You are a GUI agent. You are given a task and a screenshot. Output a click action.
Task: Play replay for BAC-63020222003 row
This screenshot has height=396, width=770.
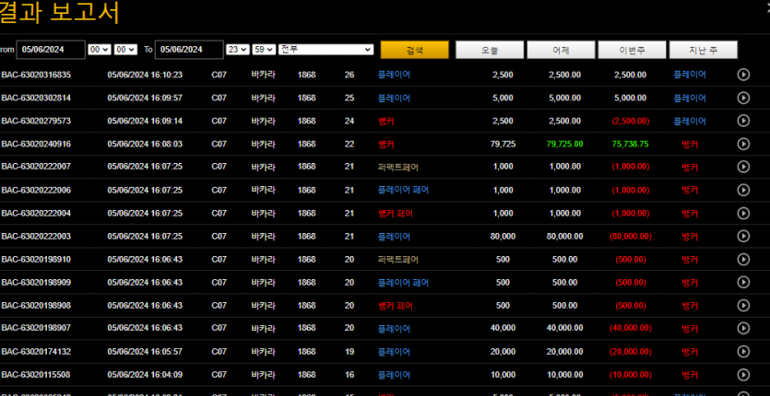click(743, 237)
